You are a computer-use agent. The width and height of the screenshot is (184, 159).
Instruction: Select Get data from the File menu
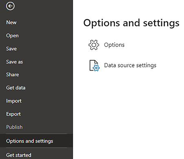pyautogui.click(x=16, y=88)
